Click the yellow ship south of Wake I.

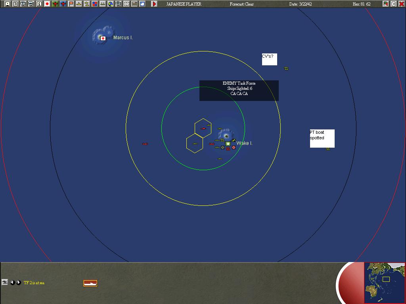tap(220, 159)
